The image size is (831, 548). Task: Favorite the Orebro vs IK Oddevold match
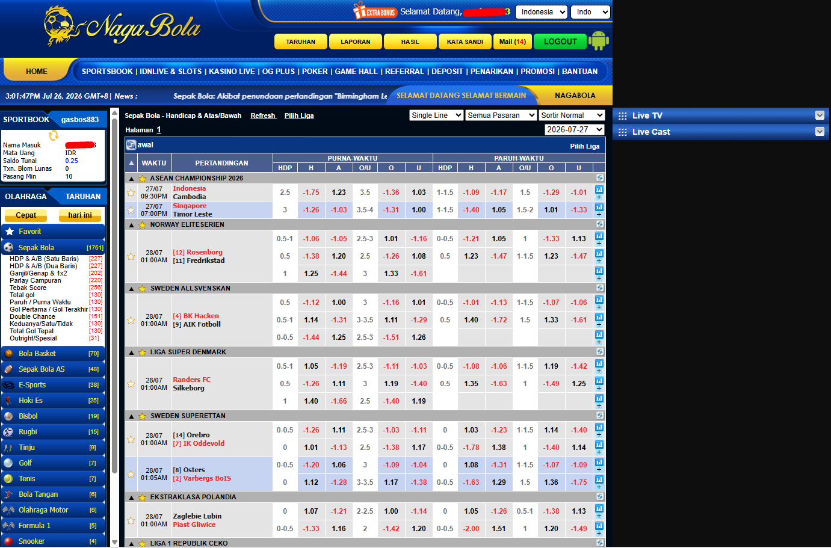coord(131,439)
